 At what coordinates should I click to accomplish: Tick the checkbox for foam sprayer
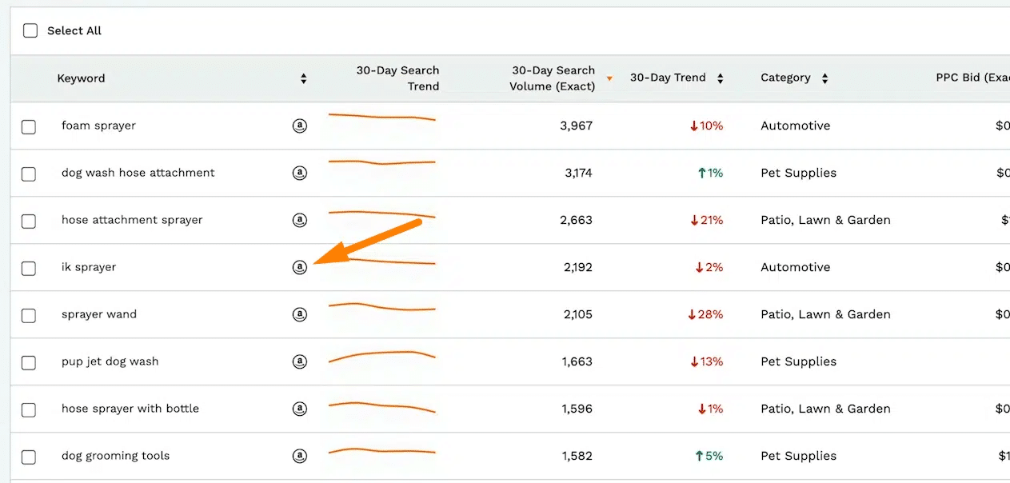29,126
